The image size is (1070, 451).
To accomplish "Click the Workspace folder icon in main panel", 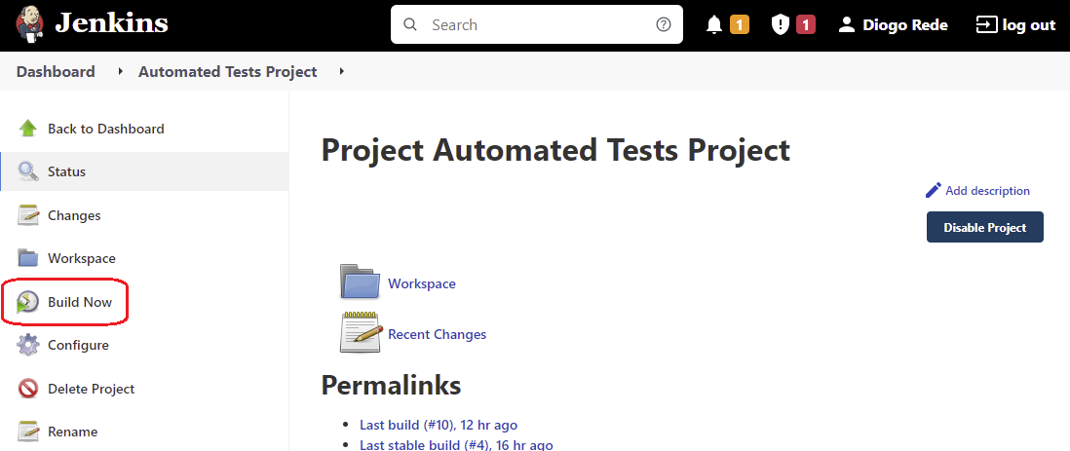I will (360, 282).
